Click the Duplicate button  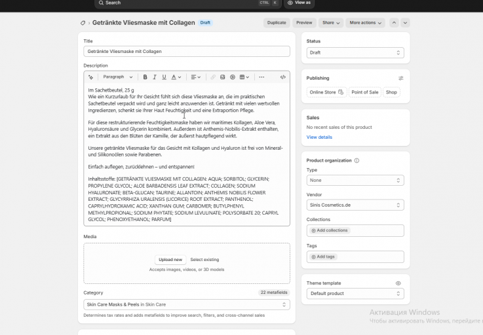(277, 23)
